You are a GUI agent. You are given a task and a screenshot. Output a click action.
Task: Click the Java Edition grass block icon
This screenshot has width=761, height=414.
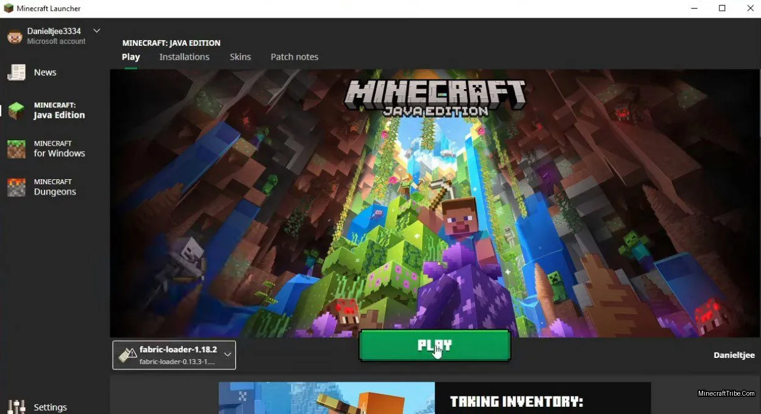click(16, 110)
